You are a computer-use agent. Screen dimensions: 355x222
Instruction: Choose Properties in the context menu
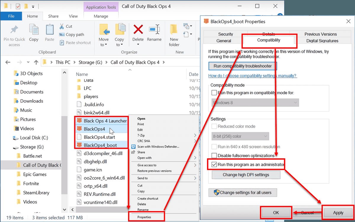144,217
